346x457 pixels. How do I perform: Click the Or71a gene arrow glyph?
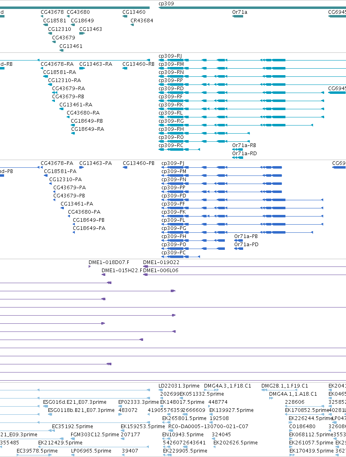(x=237, y=16)
